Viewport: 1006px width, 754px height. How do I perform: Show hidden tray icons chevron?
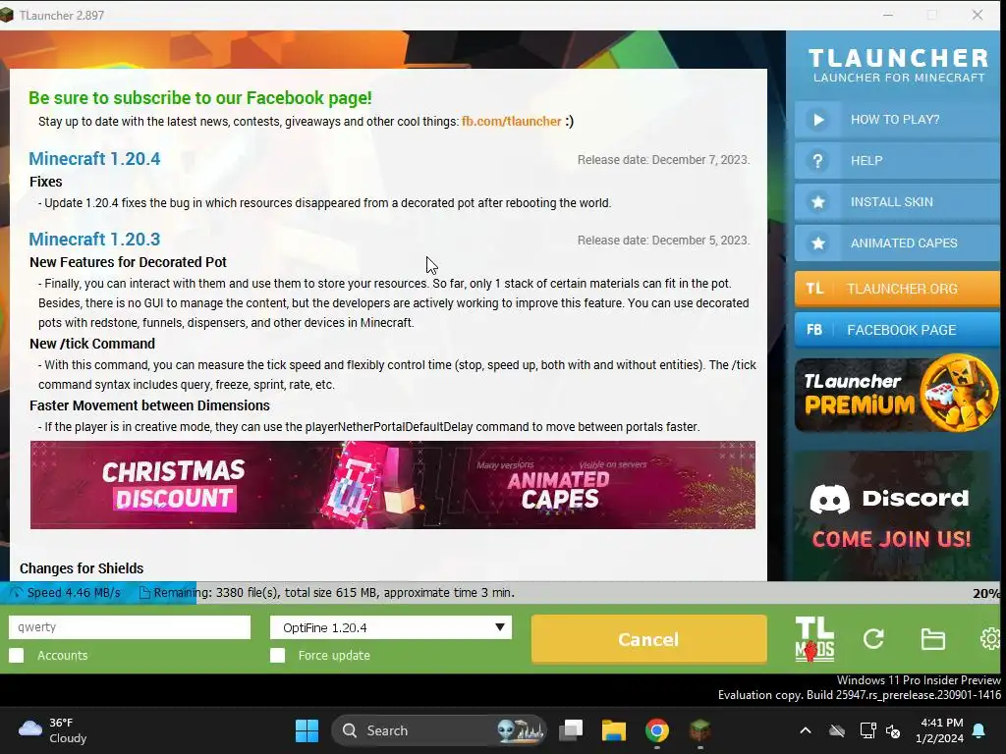coord(806,730)
